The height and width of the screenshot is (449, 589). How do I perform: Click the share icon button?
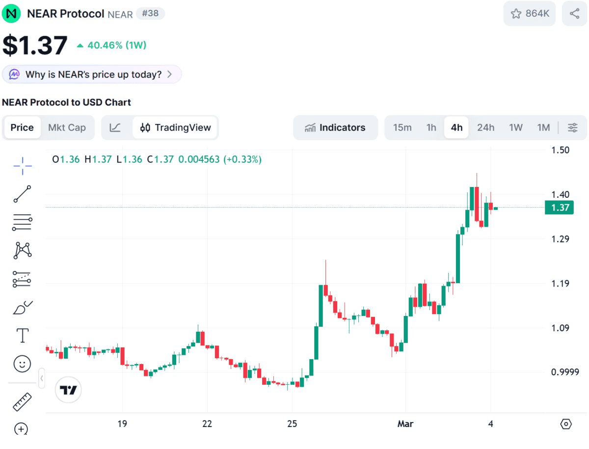(574, 14)
